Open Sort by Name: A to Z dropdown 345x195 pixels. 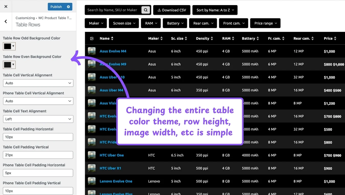pos(215,10)
